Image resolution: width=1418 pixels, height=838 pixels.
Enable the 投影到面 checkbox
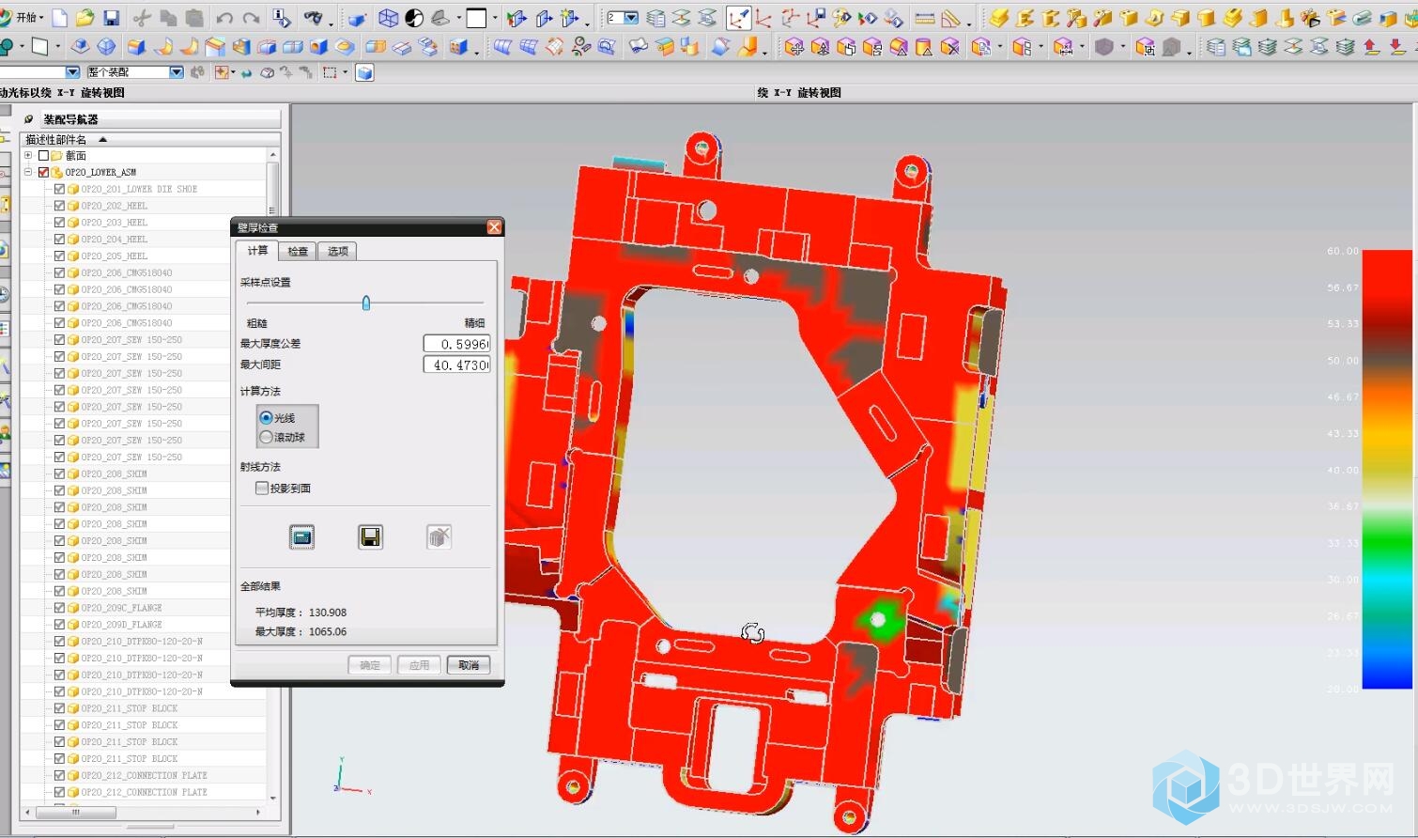[x=262, y=489]
